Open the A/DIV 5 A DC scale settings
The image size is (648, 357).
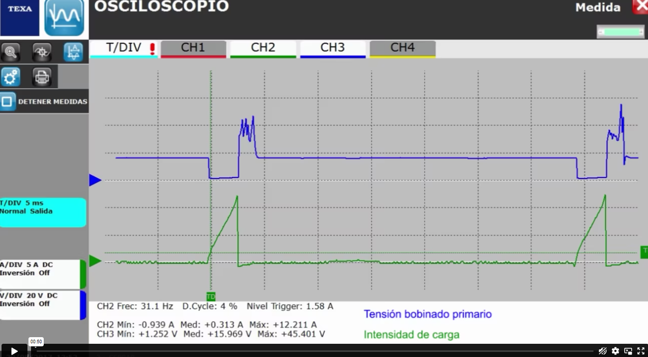click(x=41, y=274)
